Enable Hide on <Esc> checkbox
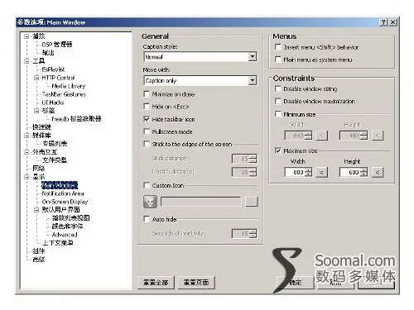 [x=147, y=107]
